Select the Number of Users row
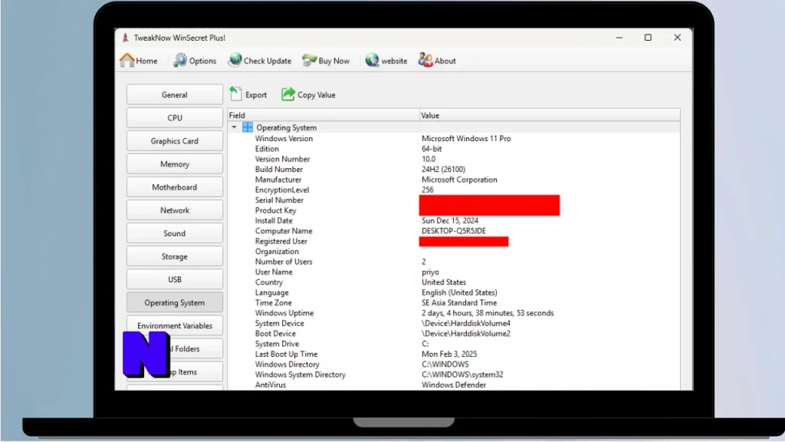The width and height of the screenshot is (785, 442). tap(454, 262)
